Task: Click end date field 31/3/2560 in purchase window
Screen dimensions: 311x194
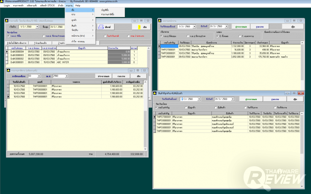Action: (57, 27)
